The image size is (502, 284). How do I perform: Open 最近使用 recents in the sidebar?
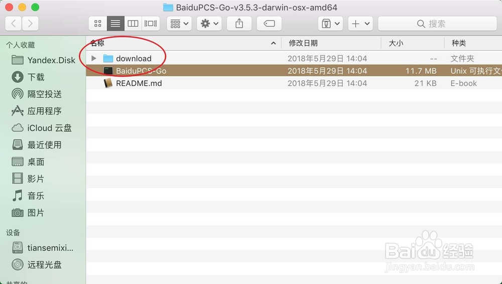37,145
